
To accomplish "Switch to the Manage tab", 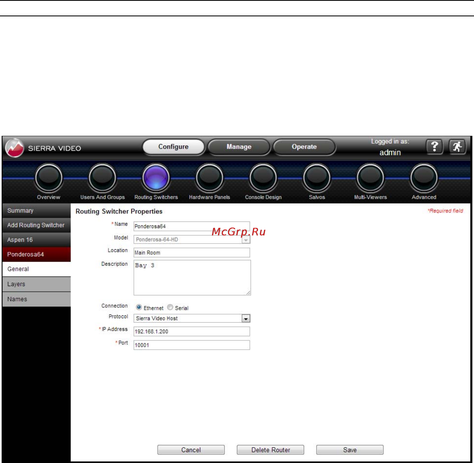I will click(x=239, y=147).
